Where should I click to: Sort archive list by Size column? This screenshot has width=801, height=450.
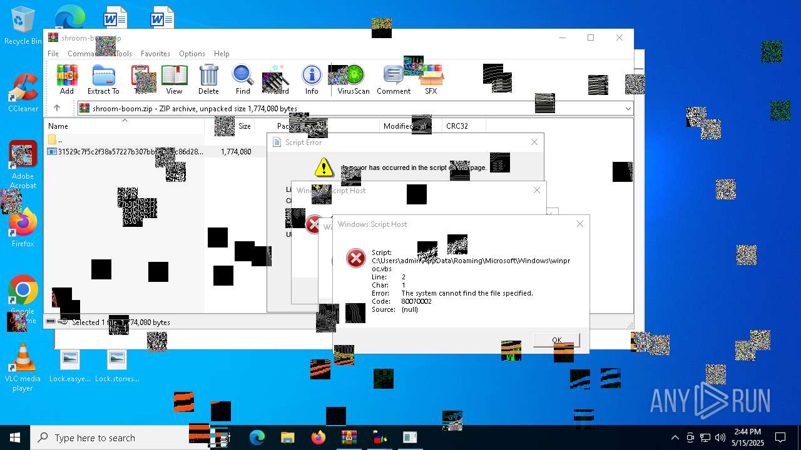tap(229, 126)
